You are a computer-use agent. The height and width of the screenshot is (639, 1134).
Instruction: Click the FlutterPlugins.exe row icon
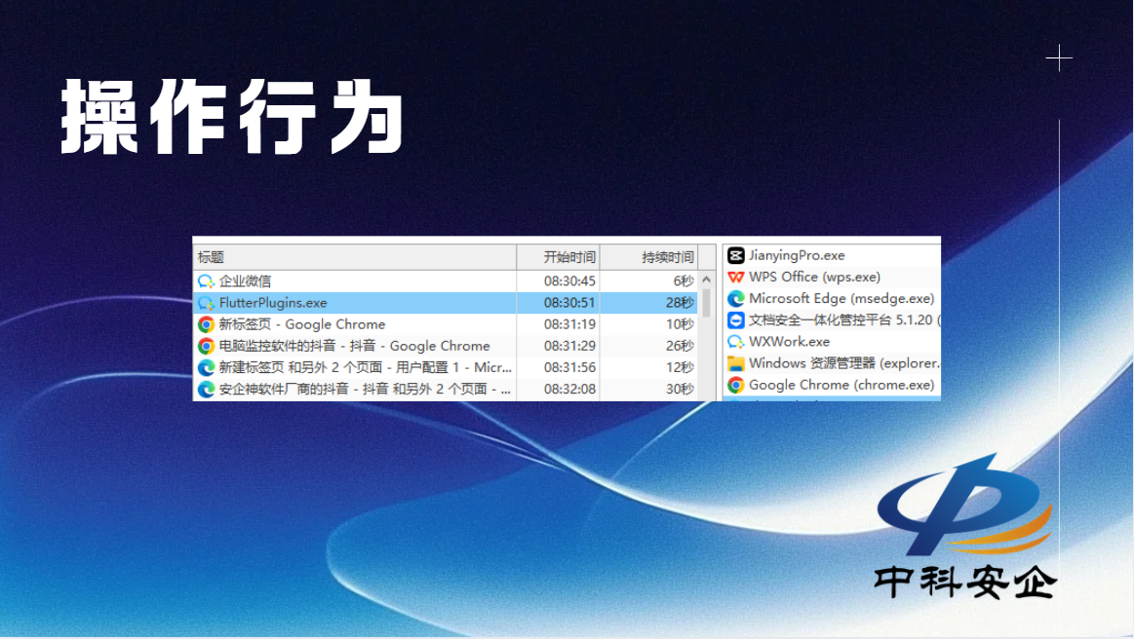(206, 303)
